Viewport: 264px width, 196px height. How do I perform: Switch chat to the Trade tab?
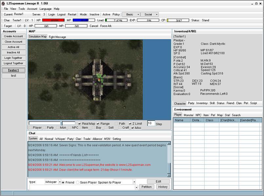[x=87, y=139]
